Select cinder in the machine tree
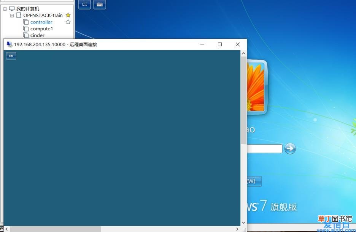The width and height of the screenshot is (356, 232). [x=37, y=35]
